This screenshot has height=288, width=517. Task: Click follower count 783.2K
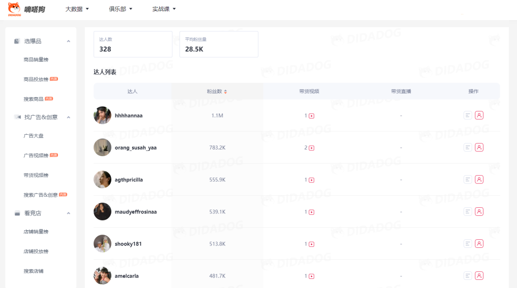pos(217,148)
